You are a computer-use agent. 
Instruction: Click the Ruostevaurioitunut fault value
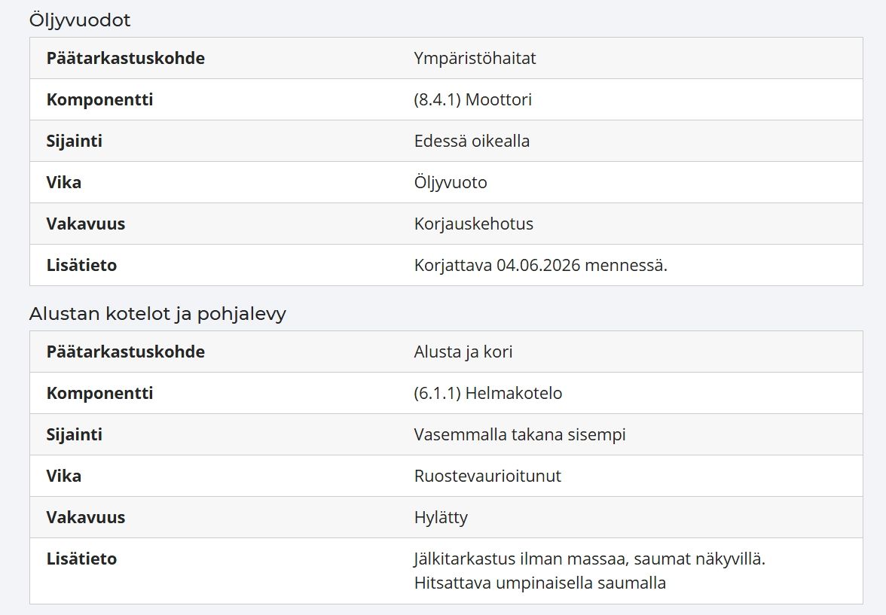coord(487,476)
